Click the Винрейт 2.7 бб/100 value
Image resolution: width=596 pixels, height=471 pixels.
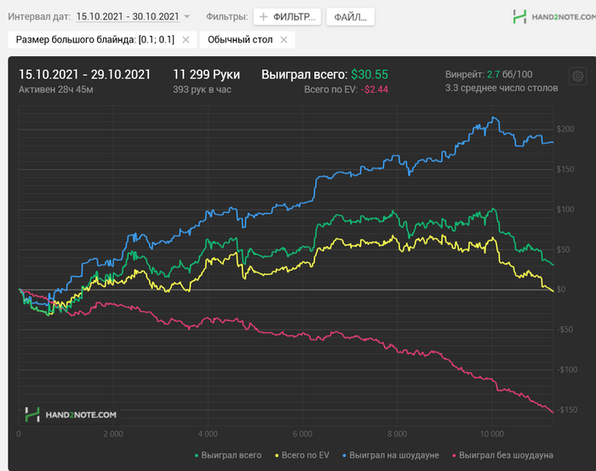pos(489,74)
